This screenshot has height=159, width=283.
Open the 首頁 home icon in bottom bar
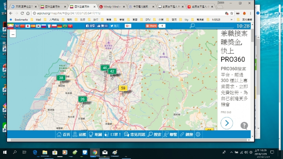coord(63,134)
